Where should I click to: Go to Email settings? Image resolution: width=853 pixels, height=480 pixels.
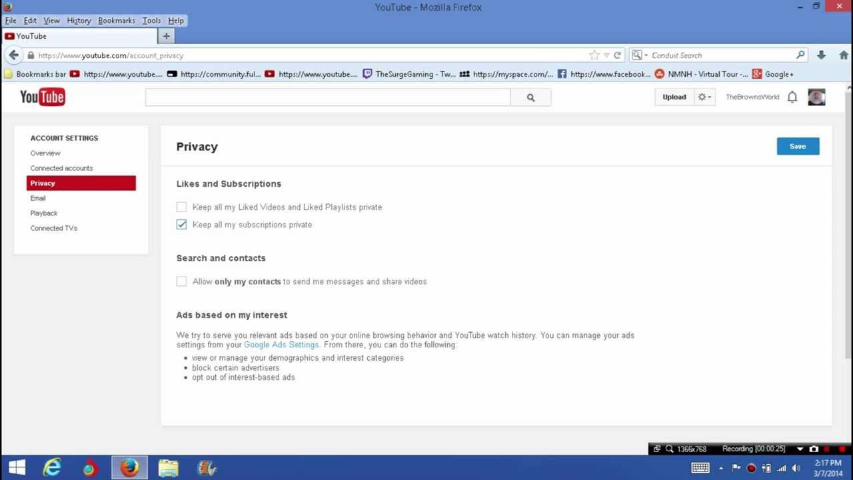tap(38, 198)
